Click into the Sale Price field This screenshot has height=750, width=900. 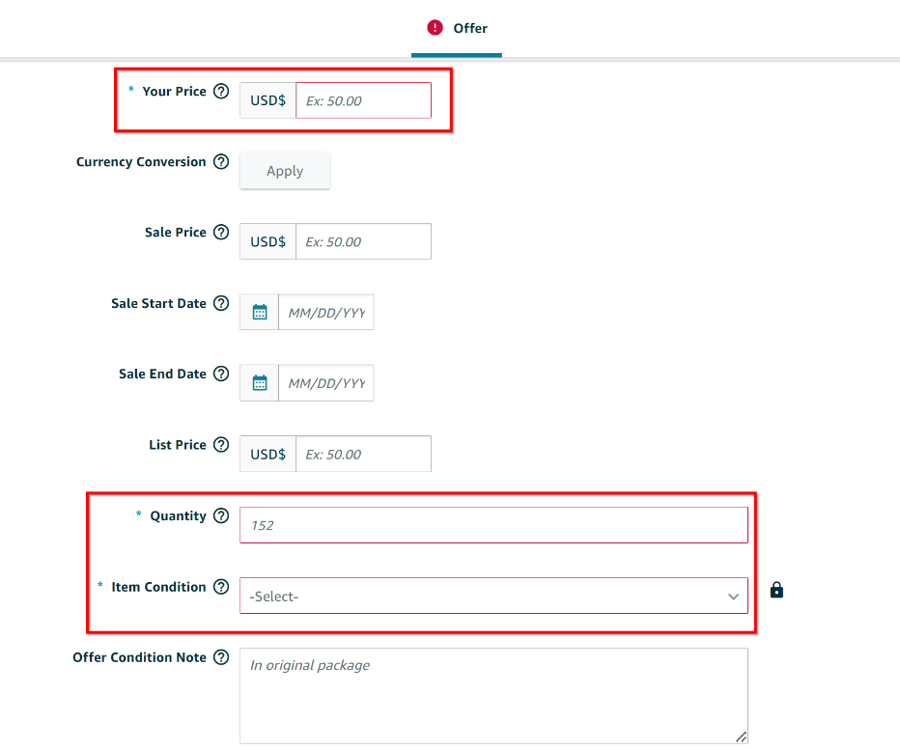[363, 241]
